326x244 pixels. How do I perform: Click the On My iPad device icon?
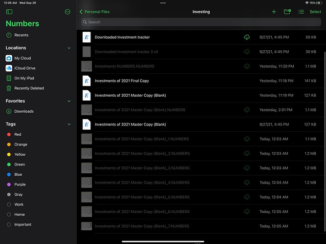pyautogui.click(x=9, y=78)
